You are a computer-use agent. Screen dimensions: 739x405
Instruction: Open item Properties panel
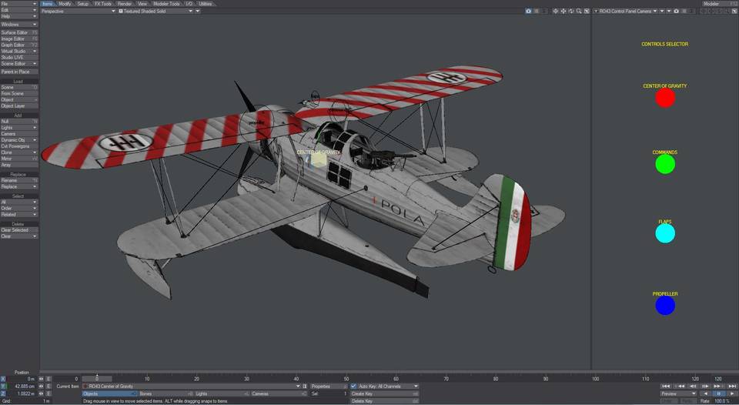329,387
